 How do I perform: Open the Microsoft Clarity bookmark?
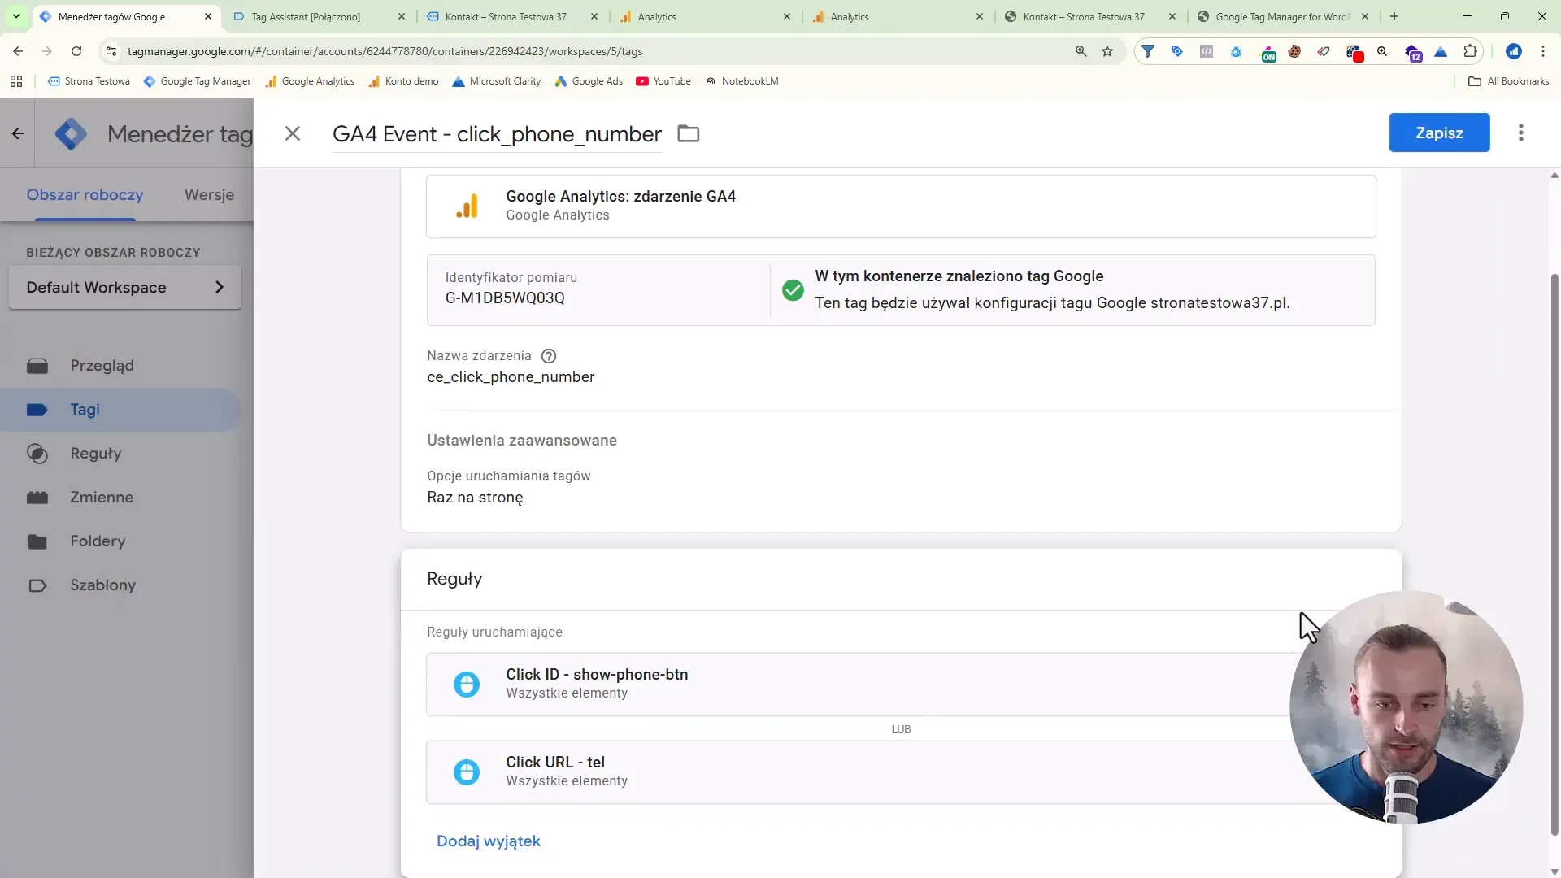tap(497, 81)
